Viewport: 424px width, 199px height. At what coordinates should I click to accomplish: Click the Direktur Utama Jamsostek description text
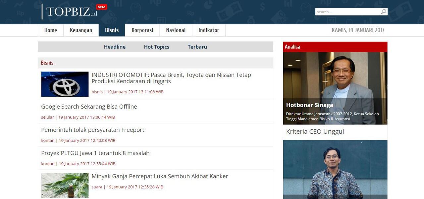(332, 116)
